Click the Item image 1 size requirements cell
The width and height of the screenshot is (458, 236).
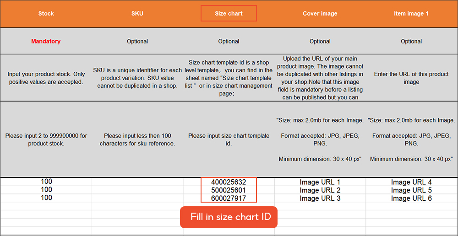(x=411, y=139)
